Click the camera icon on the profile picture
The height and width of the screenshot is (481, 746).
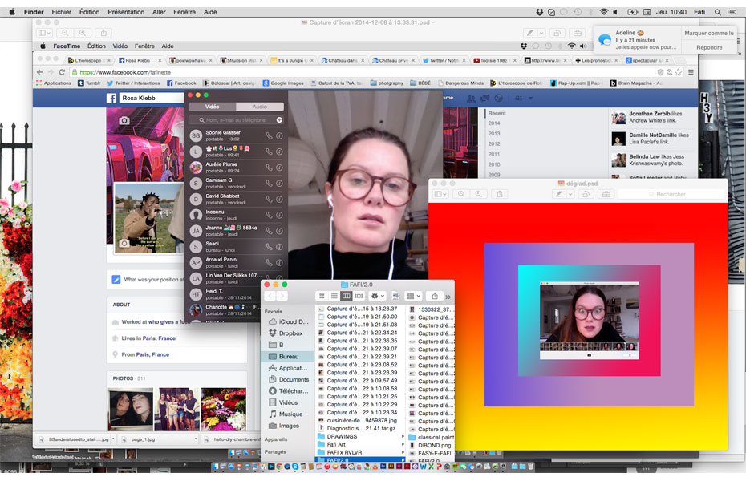(124, 244)
